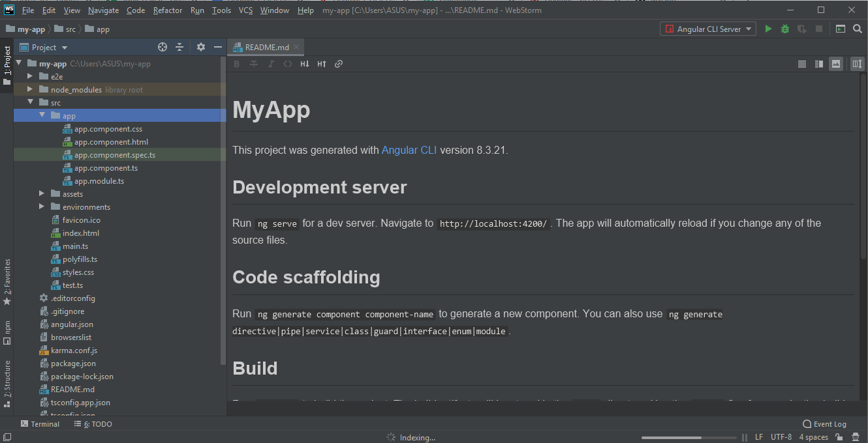
Task: Open the Refactor menu
Action: 168,10
